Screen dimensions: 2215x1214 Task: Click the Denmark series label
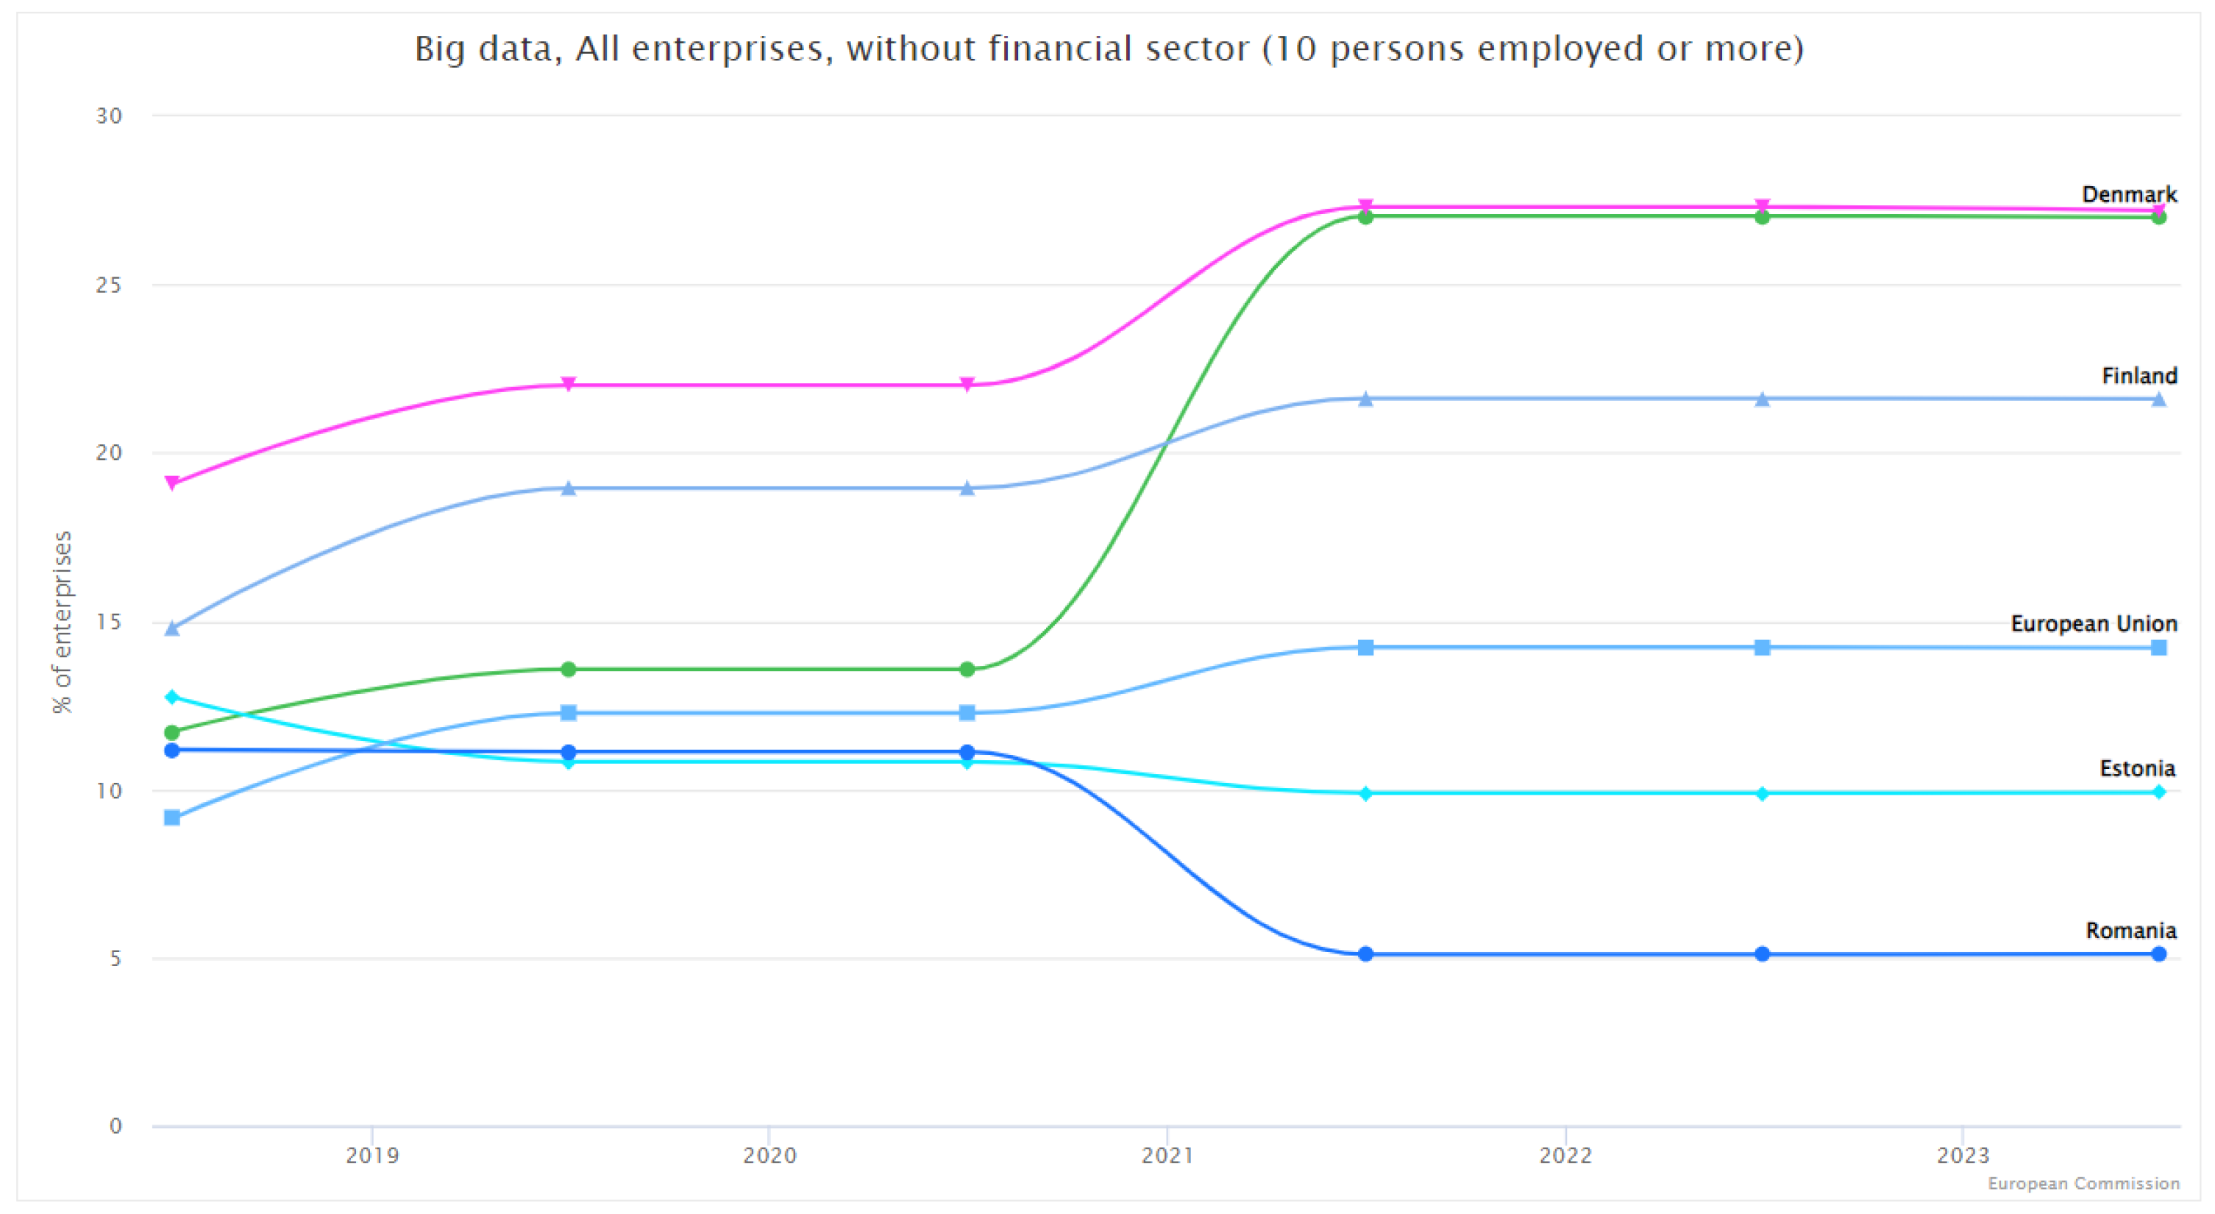click(2128, 194)
